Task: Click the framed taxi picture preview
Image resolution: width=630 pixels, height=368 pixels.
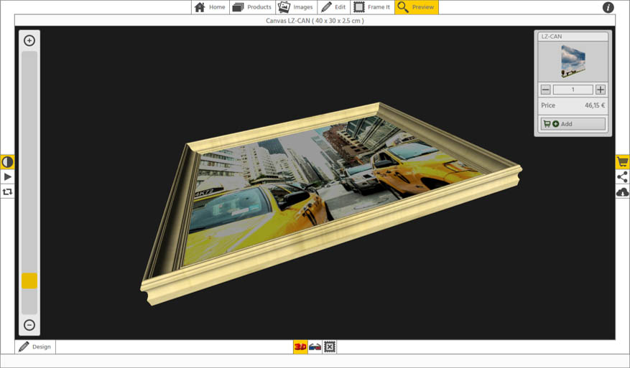Action: (331, 204)
